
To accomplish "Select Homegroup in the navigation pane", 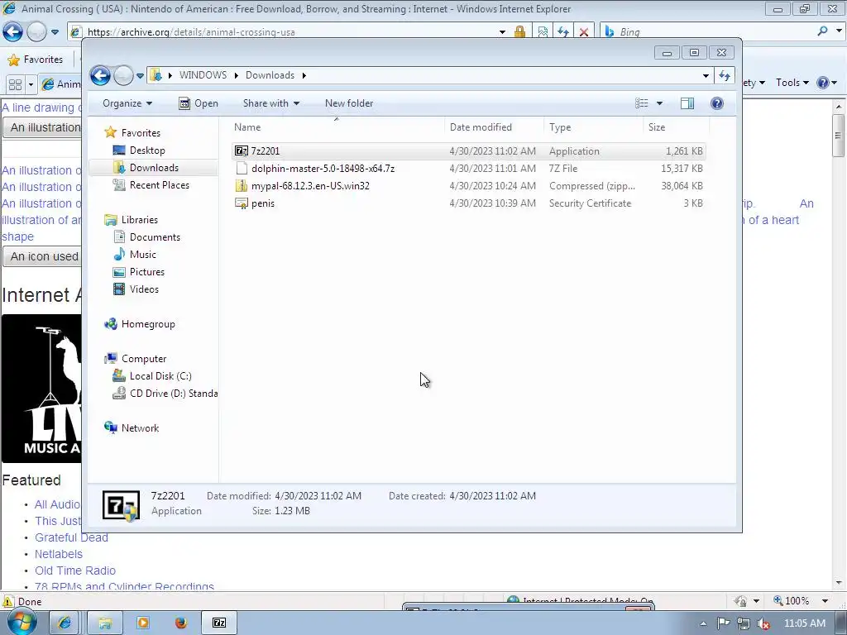I will point(148,324).
